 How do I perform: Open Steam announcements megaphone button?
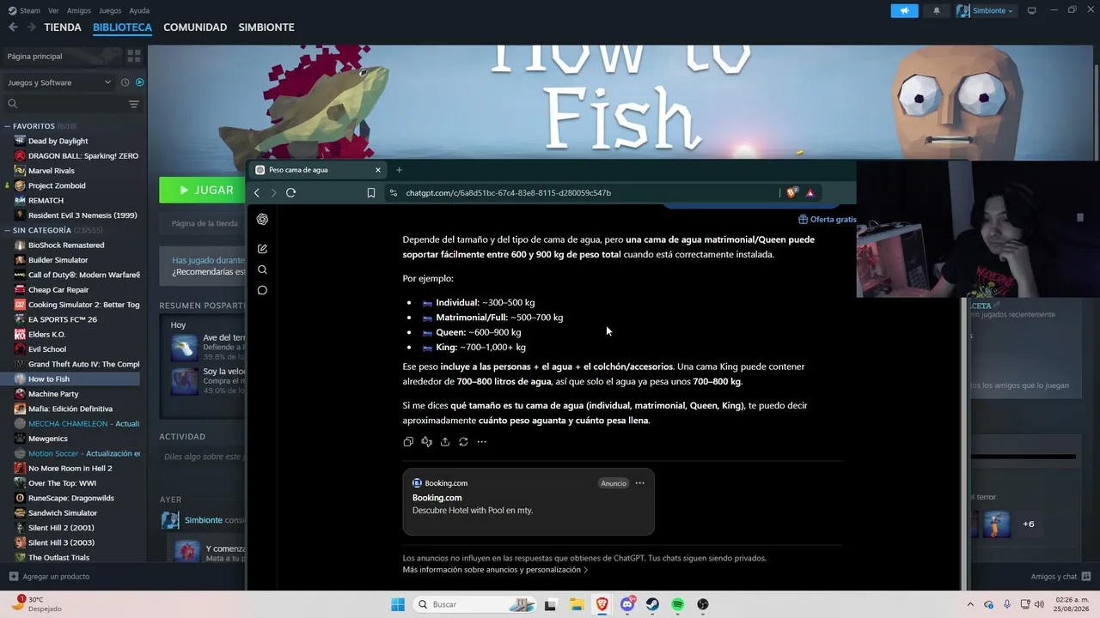click(x=904, y=10)
